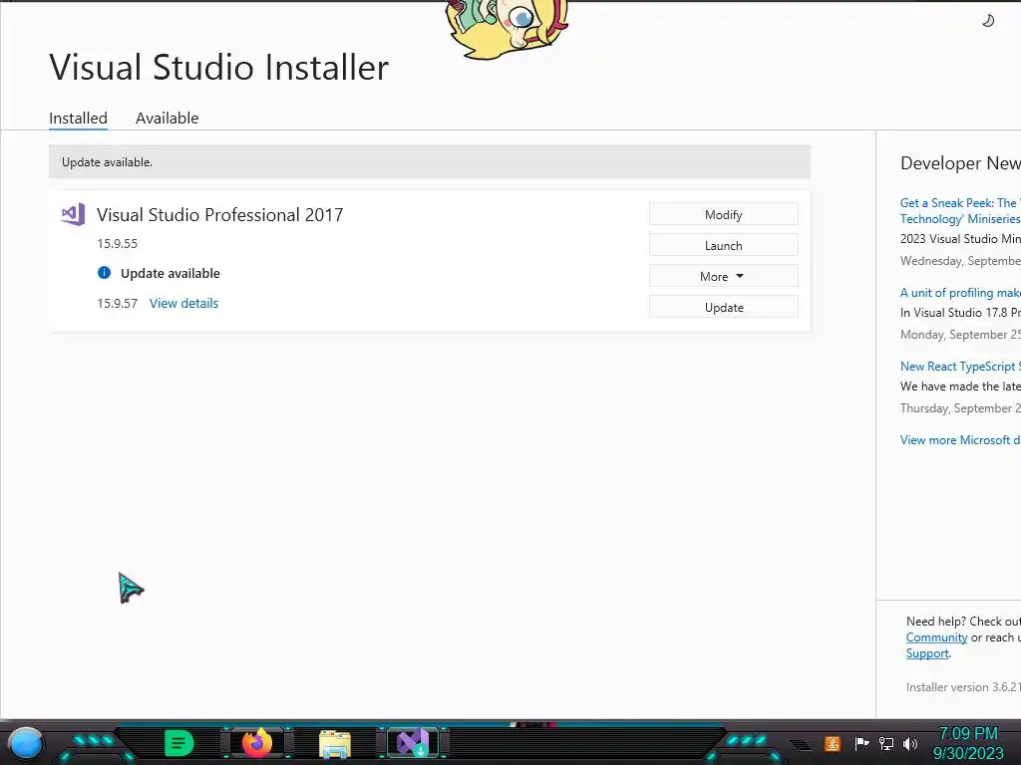Click 'View more Microsoft' news link

click(x=960, y=439)
